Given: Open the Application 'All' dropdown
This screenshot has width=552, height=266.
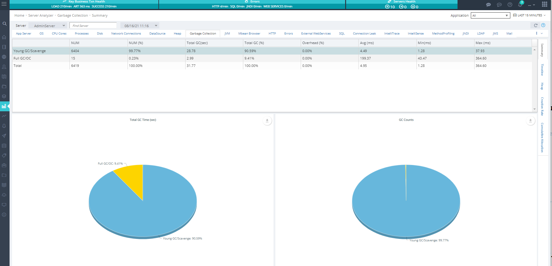Looking at the screenshot, I should pos(490,15).
